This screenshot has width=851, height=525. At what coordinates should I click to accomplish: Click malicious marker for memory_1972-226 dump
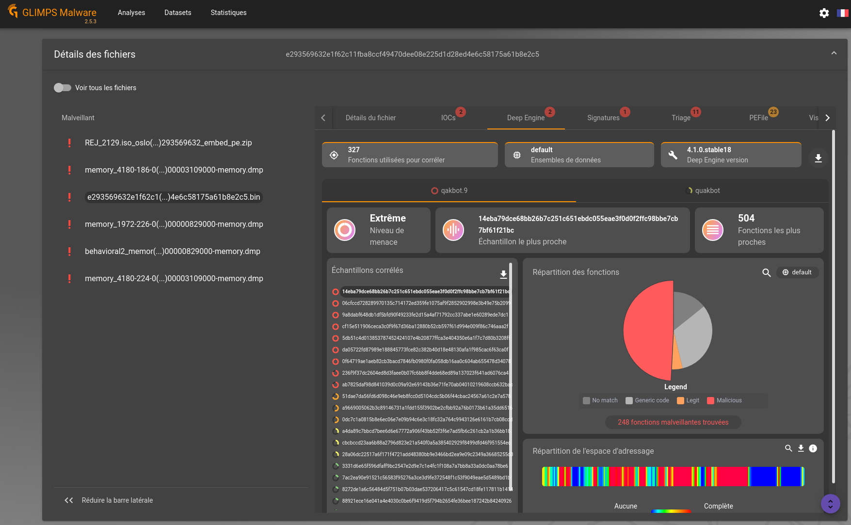click(x=69, y=224)
